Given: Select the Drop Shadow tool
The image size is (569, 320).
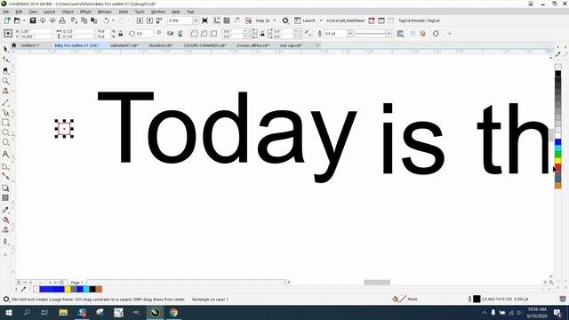Looking at the screenshot, I should [x=5, y=188].
